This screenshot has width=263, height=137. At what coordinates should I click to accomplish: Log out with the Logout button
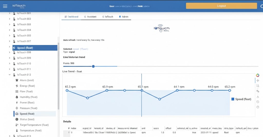coord(221,6)
